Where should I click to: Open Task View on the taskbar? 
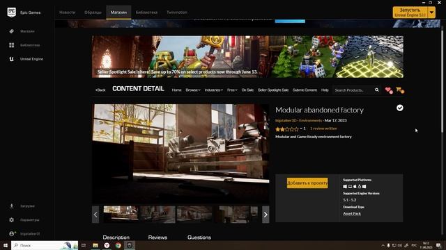point(84,245)
